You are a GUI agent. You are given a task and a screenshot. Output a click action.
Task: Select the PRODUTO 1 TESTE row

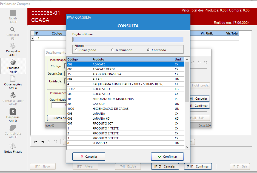[125, 128]
